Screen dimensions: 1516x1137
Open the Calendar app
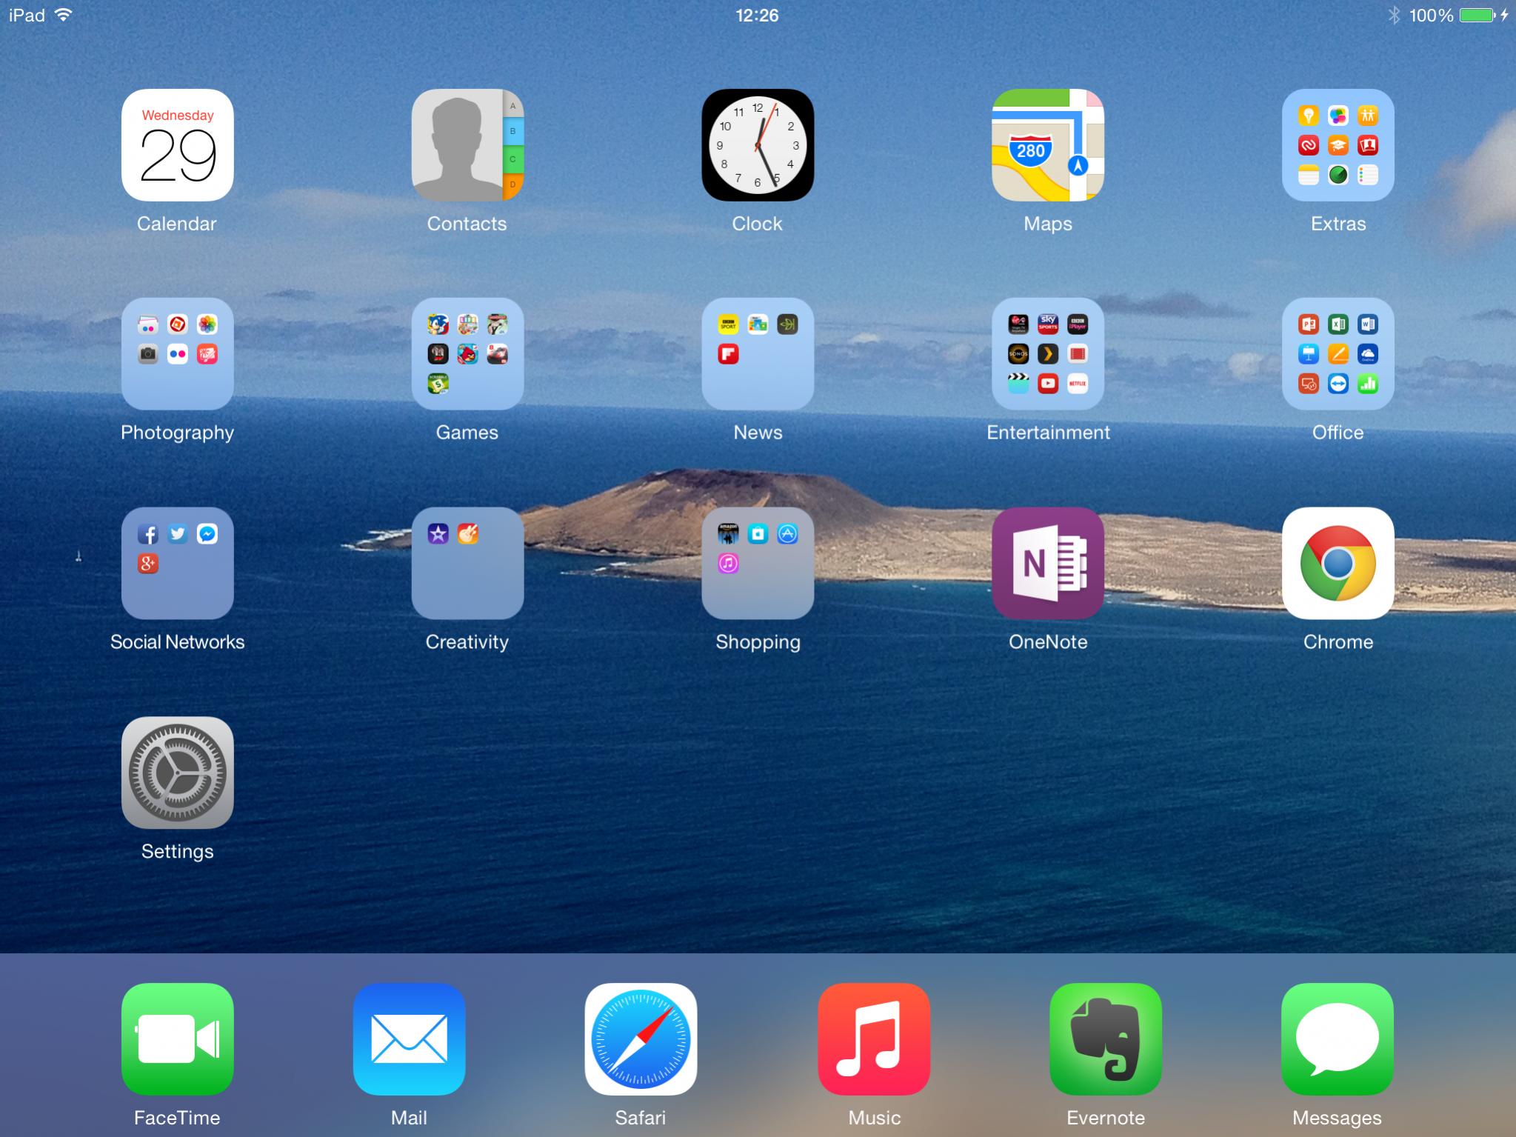(177, 145)
